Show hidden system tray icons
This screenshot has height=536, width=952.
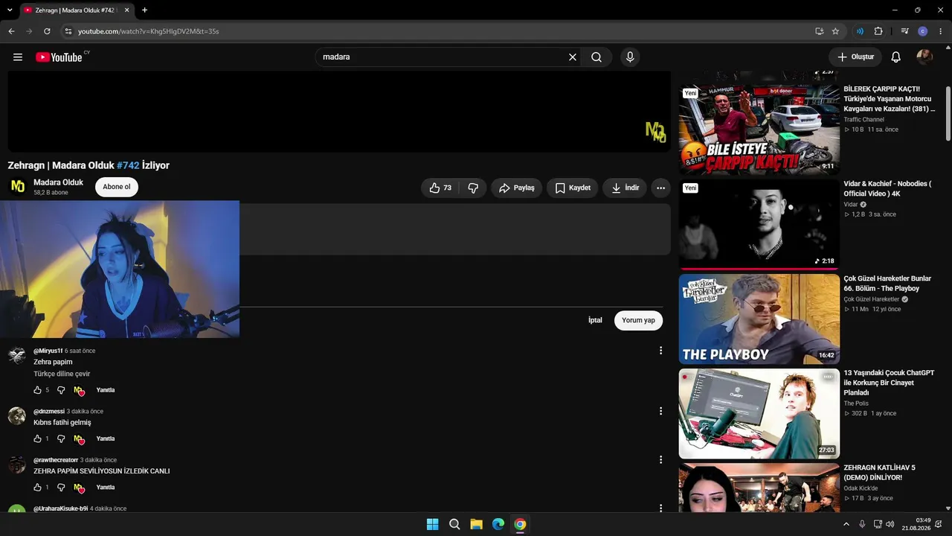click(846, 524)
